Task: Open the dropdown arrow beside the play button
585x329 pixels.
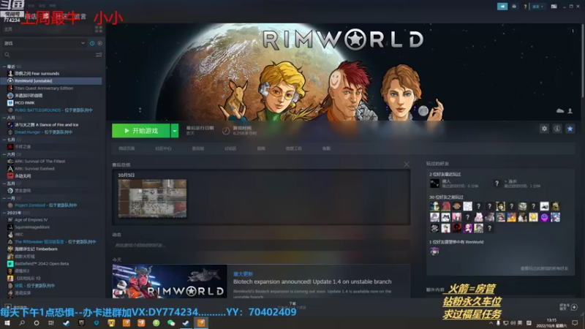Action: pyautogui.click(x=175, y=131)
